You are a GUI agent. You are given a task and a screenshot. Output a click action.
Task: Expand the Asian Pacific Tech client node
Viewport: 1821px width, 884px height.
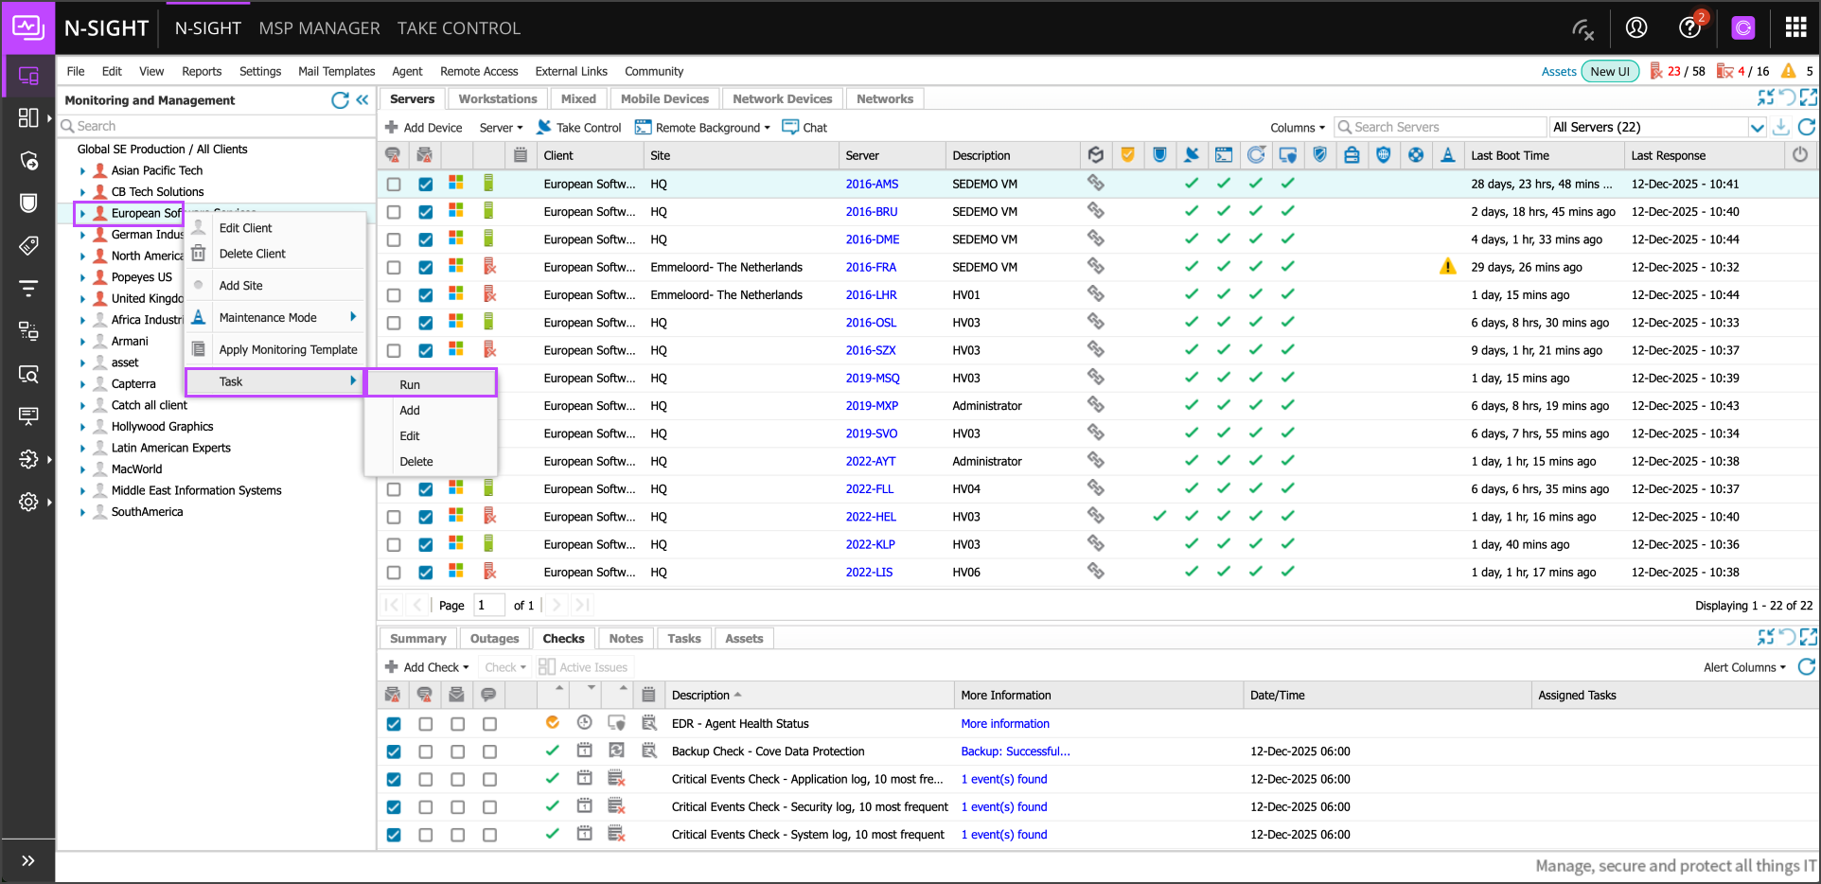(83, 171)
